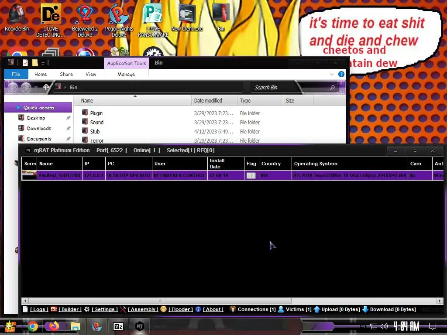447x335 pixels.
Task: Click the Explorer Forward navigation button
Action: pos(26,87)
